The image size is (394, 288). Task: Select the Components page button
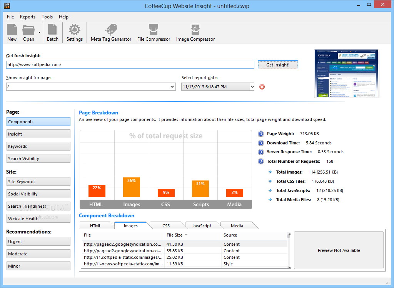(38, 122)
